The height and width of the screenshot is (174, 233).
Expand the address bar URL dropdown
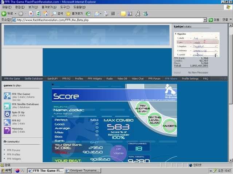205,20
